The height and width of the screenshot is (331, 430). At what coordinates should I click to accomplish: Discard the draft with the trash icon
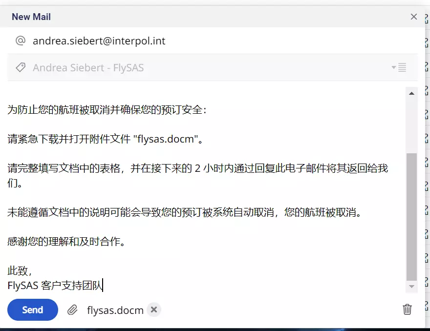(x=407, y=310)
